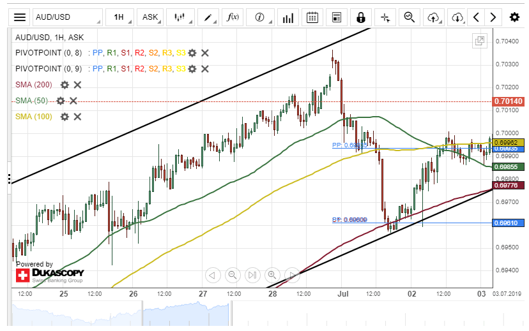This screenshot has width=529, height=331.
Task: Open the f(x) indicators menu
Action: click(x=233, y=17)
